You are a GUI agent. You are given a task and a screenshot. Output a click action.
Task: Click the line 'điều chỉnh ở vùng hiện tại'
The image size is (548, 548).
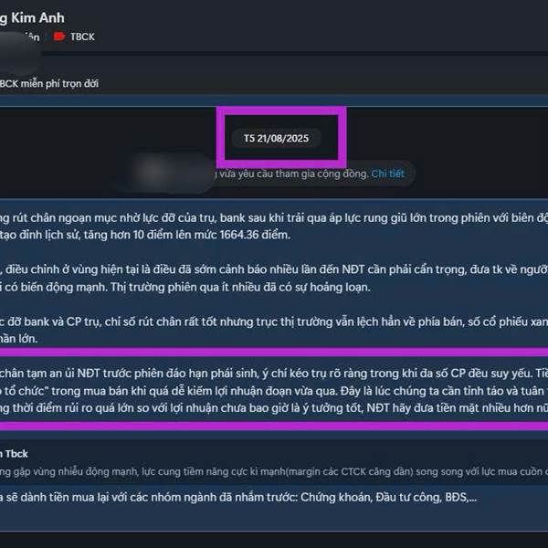pos(274,269)
